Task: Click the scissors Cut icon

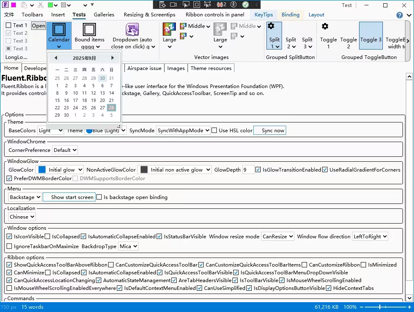Action: coord(41,5)
